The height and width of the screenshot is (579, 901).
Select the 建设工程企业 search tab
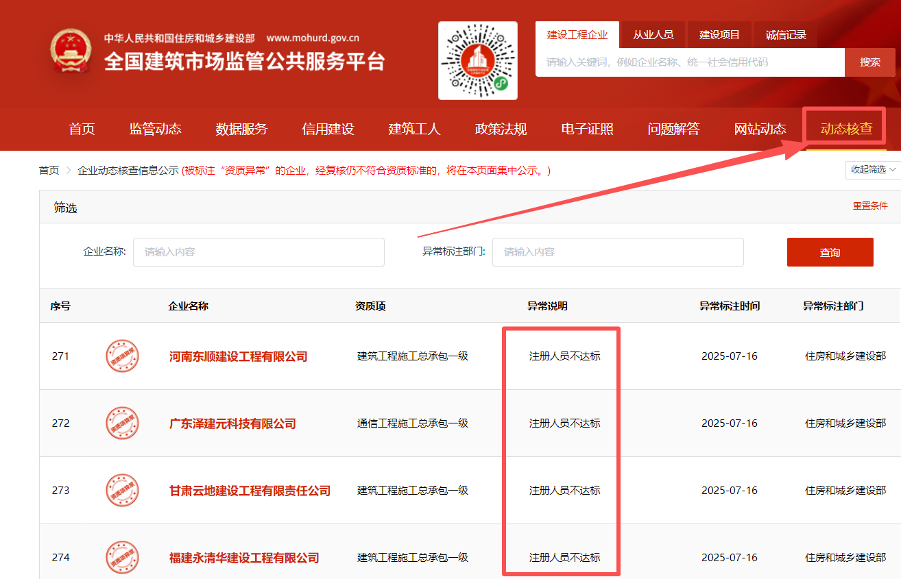point(577,35)
